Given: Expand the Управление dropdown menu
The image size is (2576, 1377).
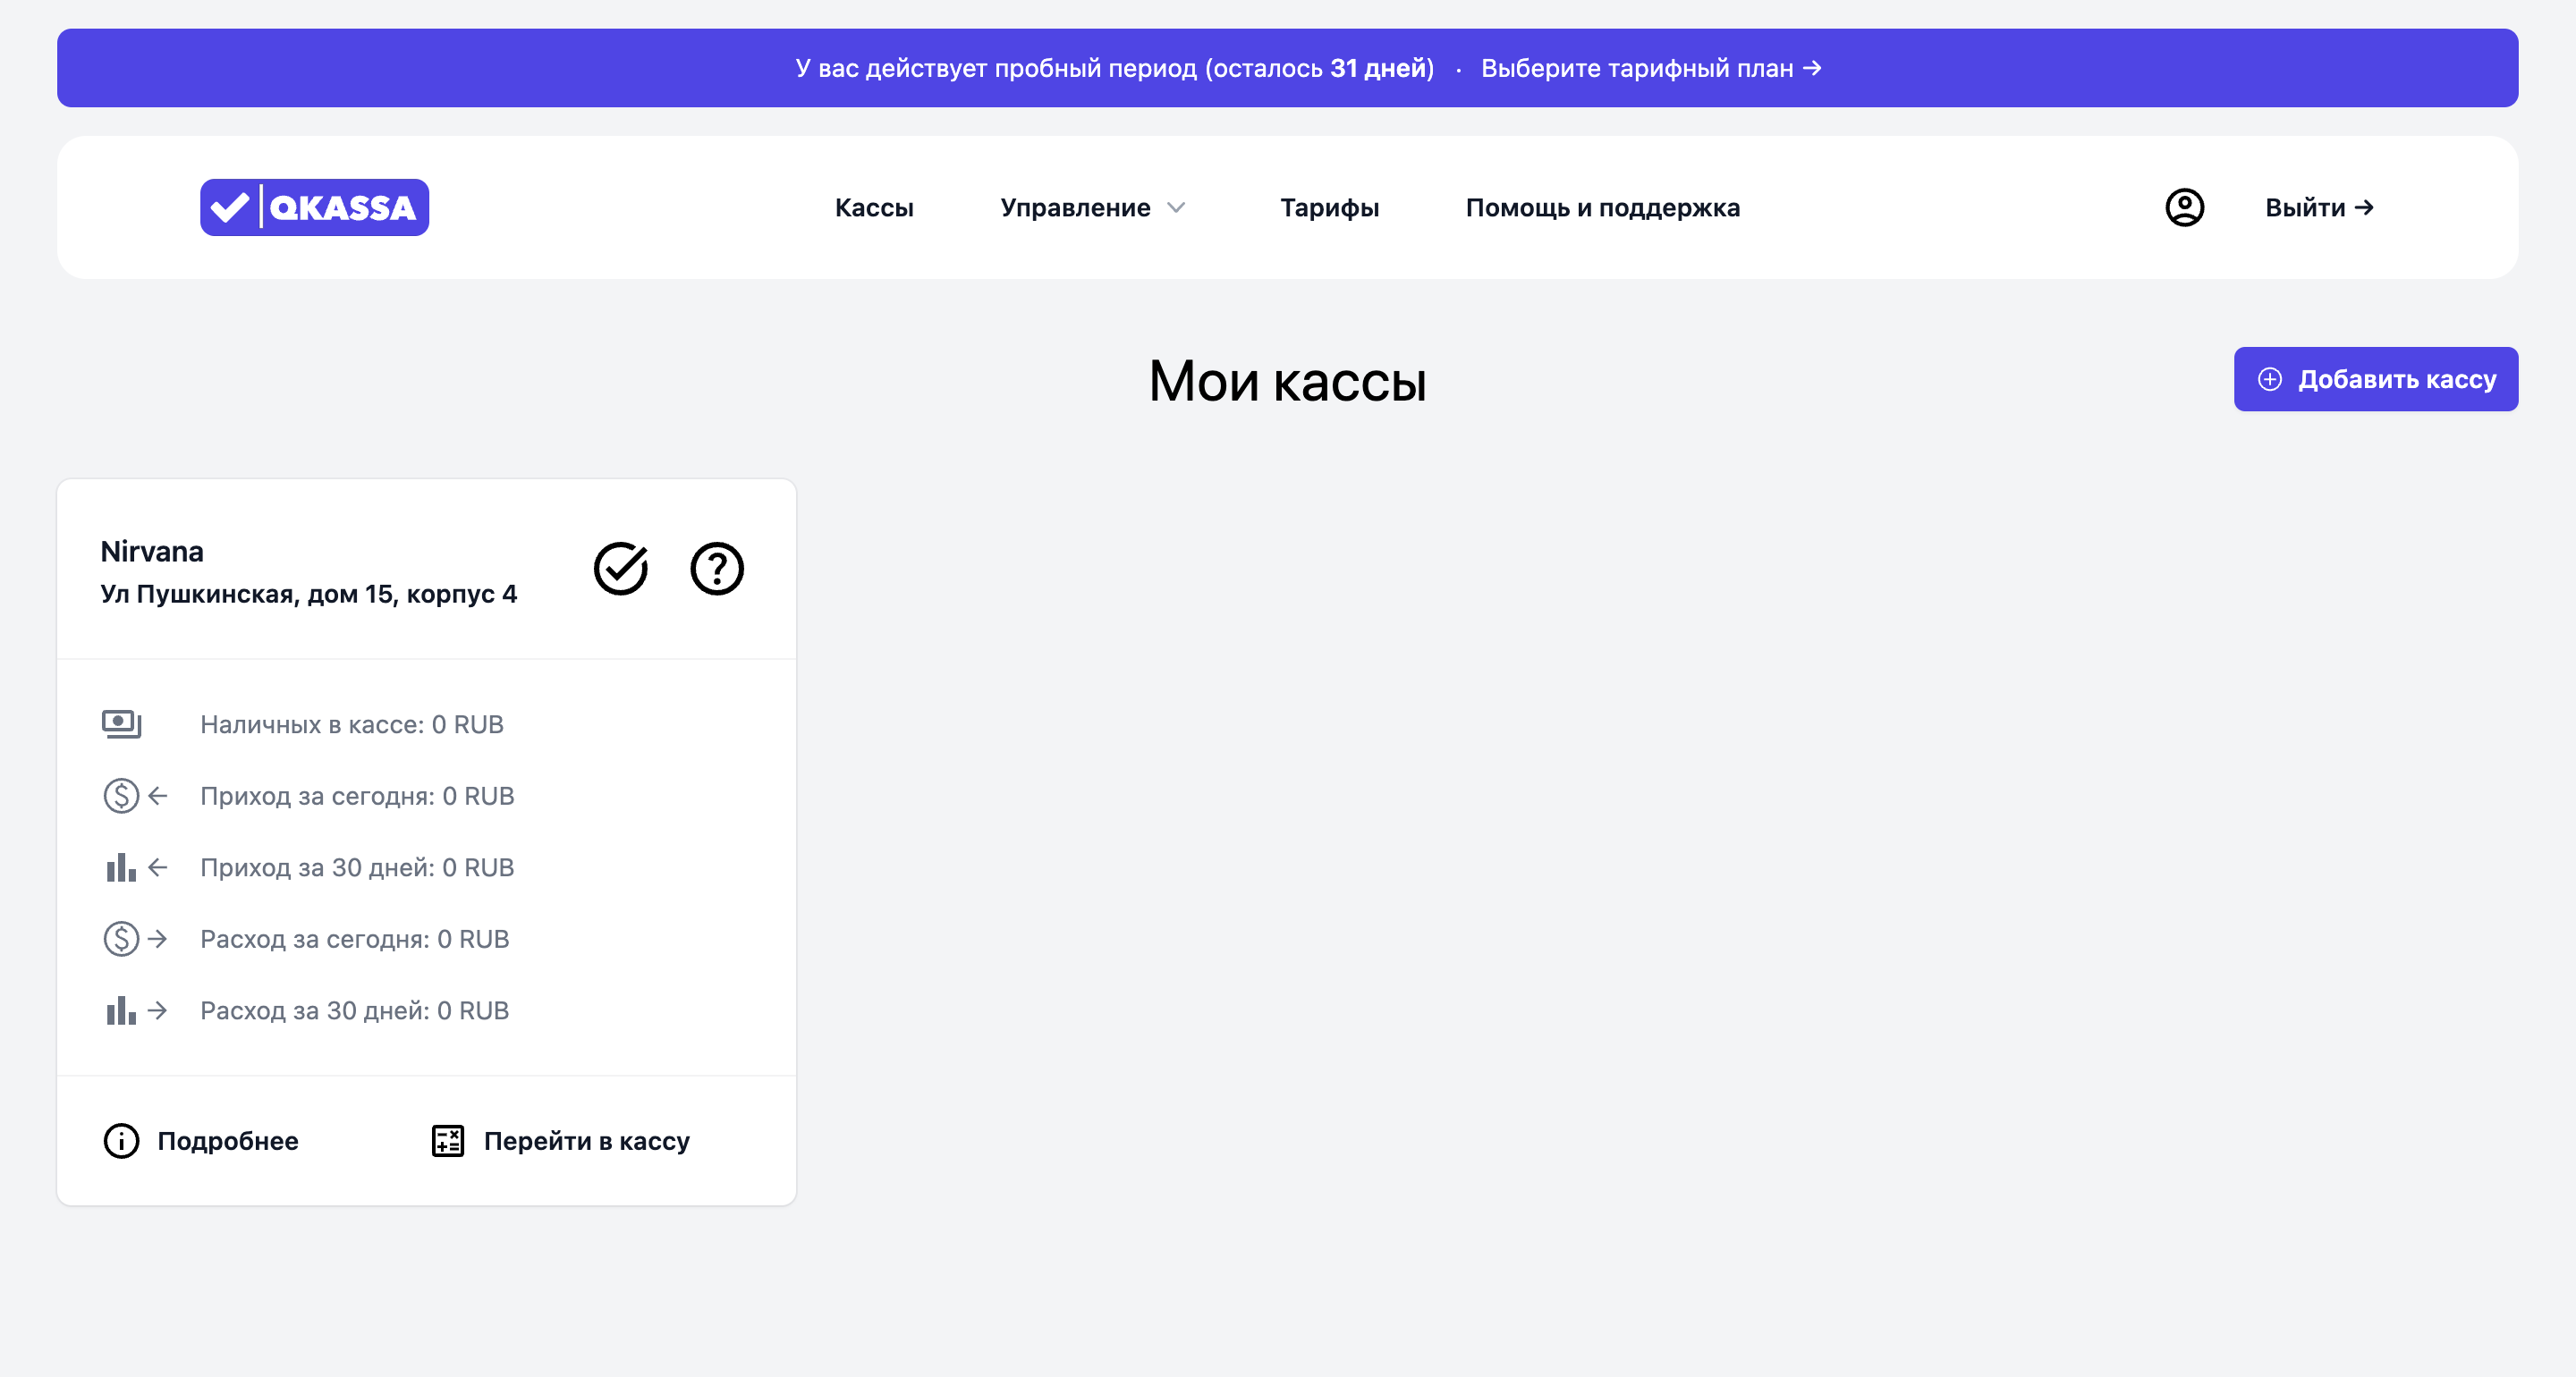Looking at the screenshot, I should [x=1075, y=208].
